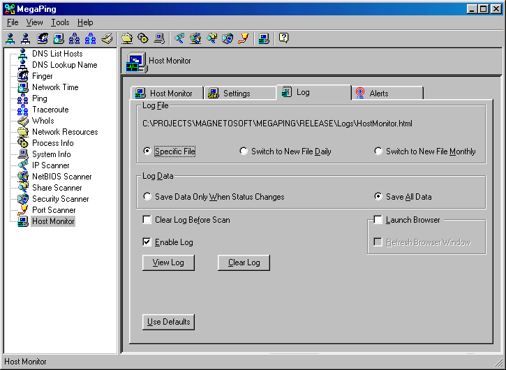This screenshot has width=506, height=370.
Task: Switch to the Settings tab
Action: click(x=240, y=94)
